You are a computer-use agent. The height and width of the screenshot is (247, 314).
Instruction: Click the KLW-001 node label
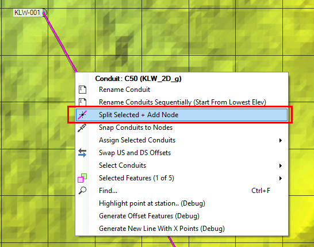[27, 13]
